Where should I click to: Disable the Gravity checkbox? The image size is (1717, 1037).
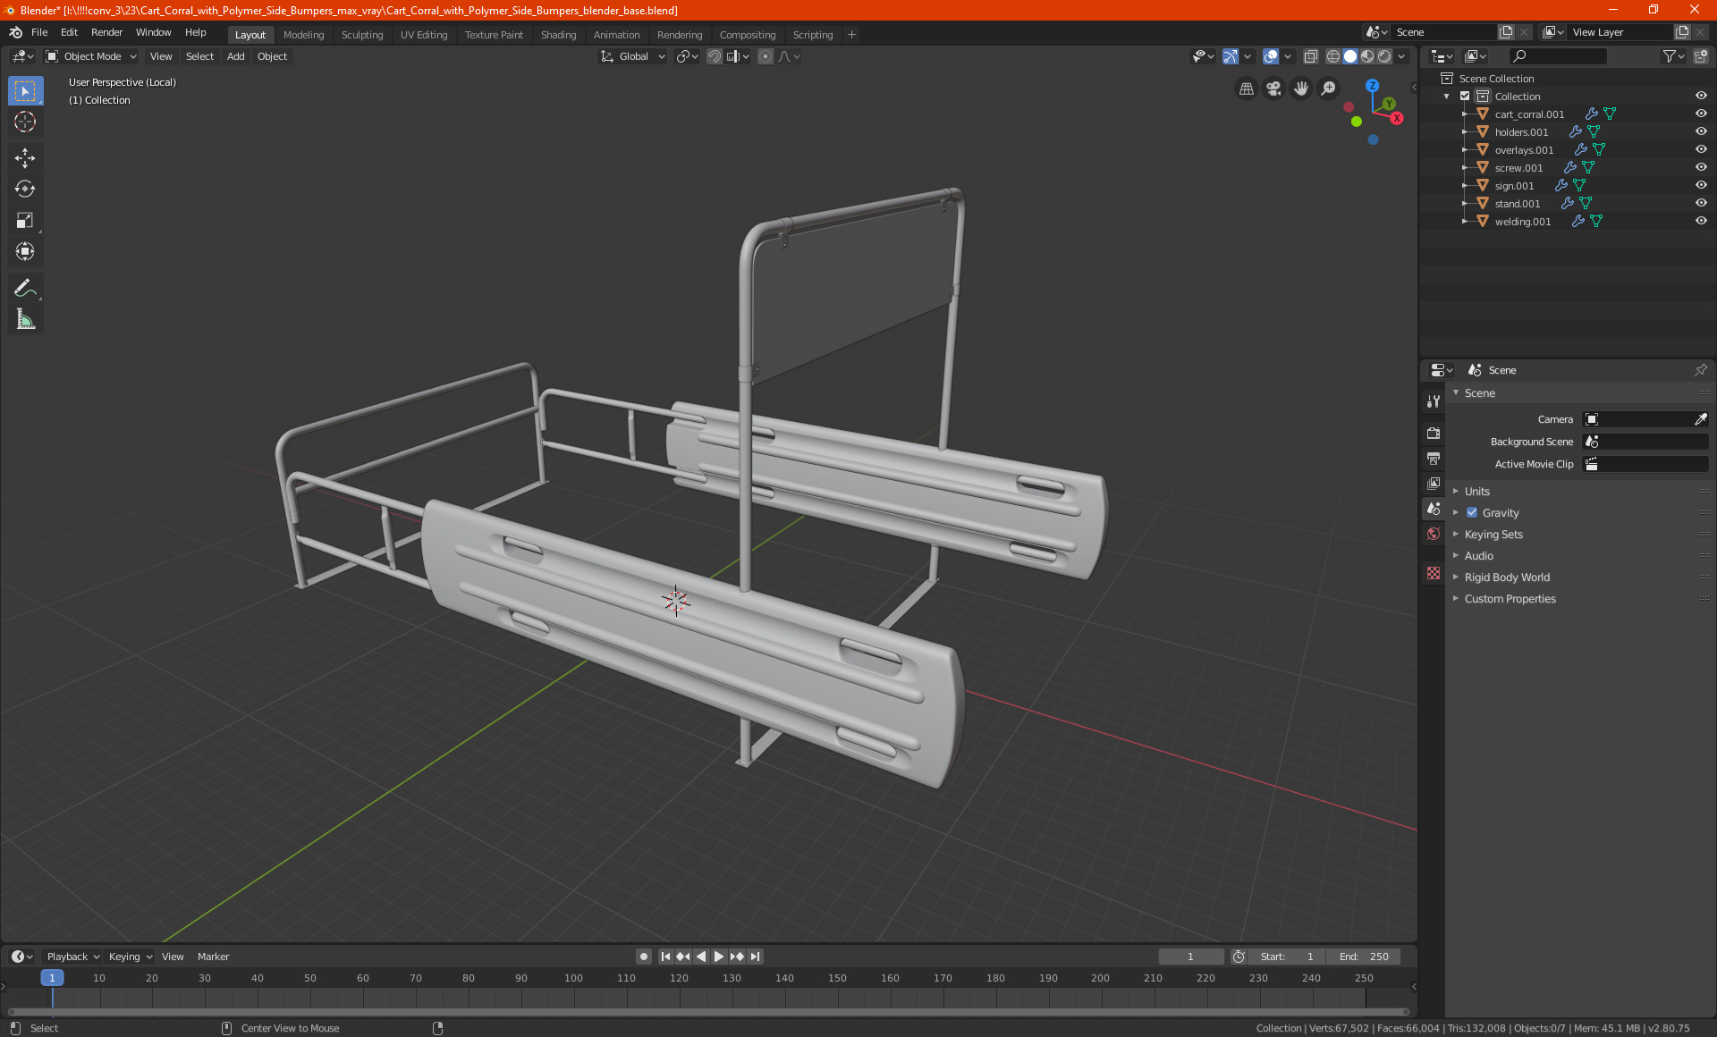(x=1472, y=513)
